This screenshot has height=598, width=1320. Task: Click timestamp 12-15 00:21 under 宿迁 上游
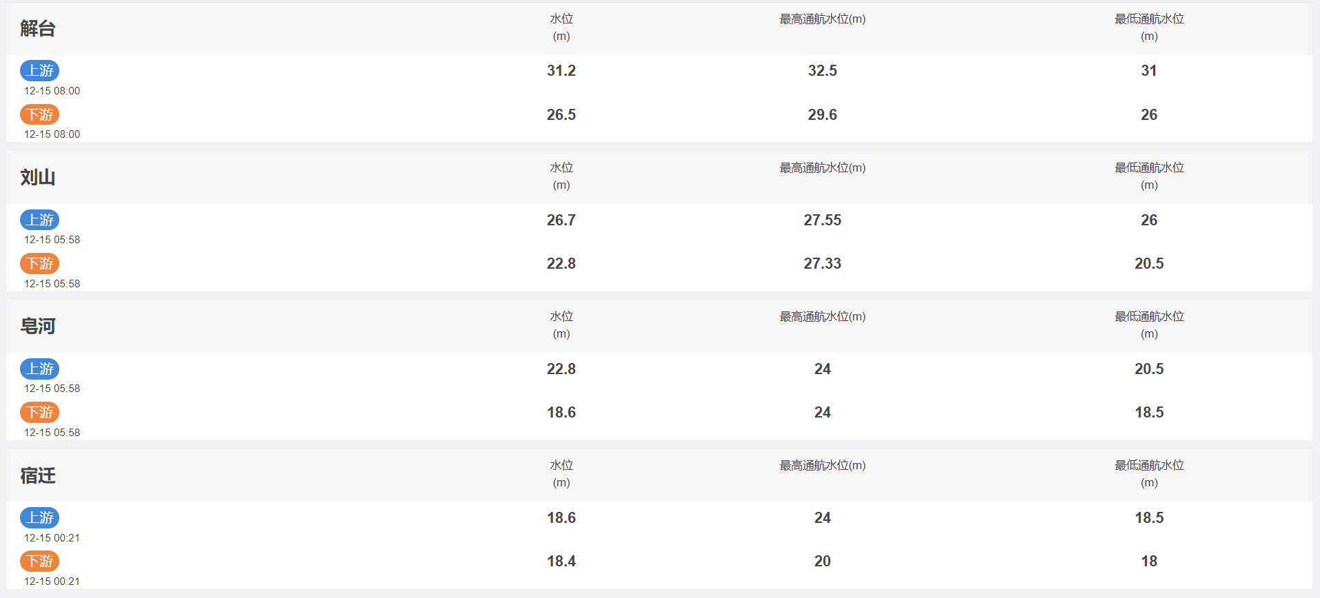[52, 537]
